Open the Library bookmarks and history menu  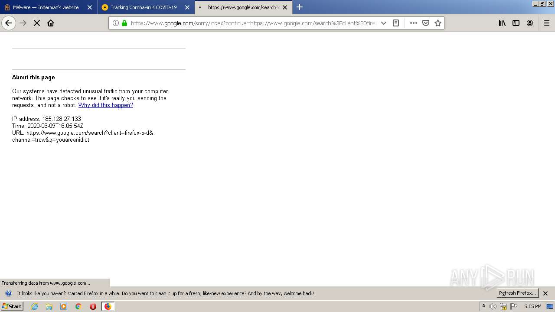click(x=502, y=23)
